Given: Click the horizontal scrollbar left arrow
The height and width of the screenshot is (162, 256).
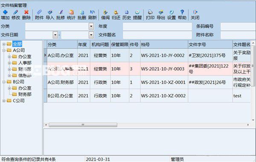Looking at the screenshot, I should [x=46, y=125].
